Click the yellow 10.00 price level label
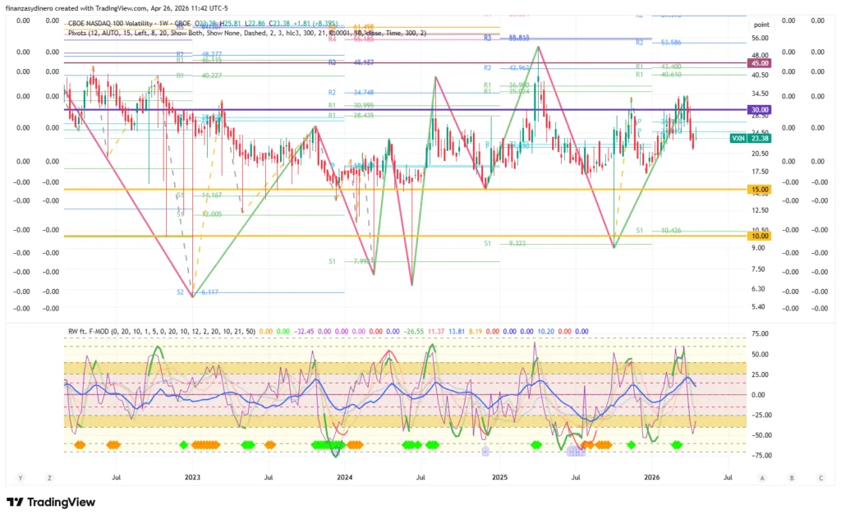The height and width of the screenshot is (519, 841). coord(758,237)
